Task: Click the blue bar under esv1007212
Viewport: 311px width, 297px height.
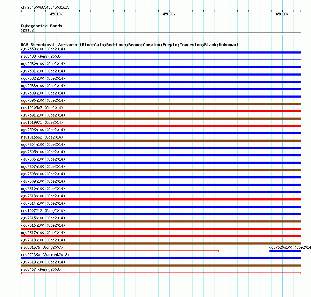Action: coord(161,214)
